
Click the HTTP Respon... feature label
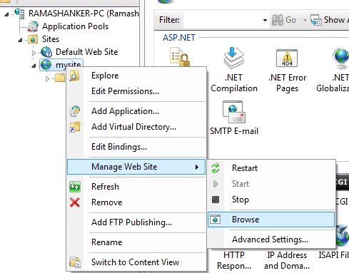click(x=234, y=260)
